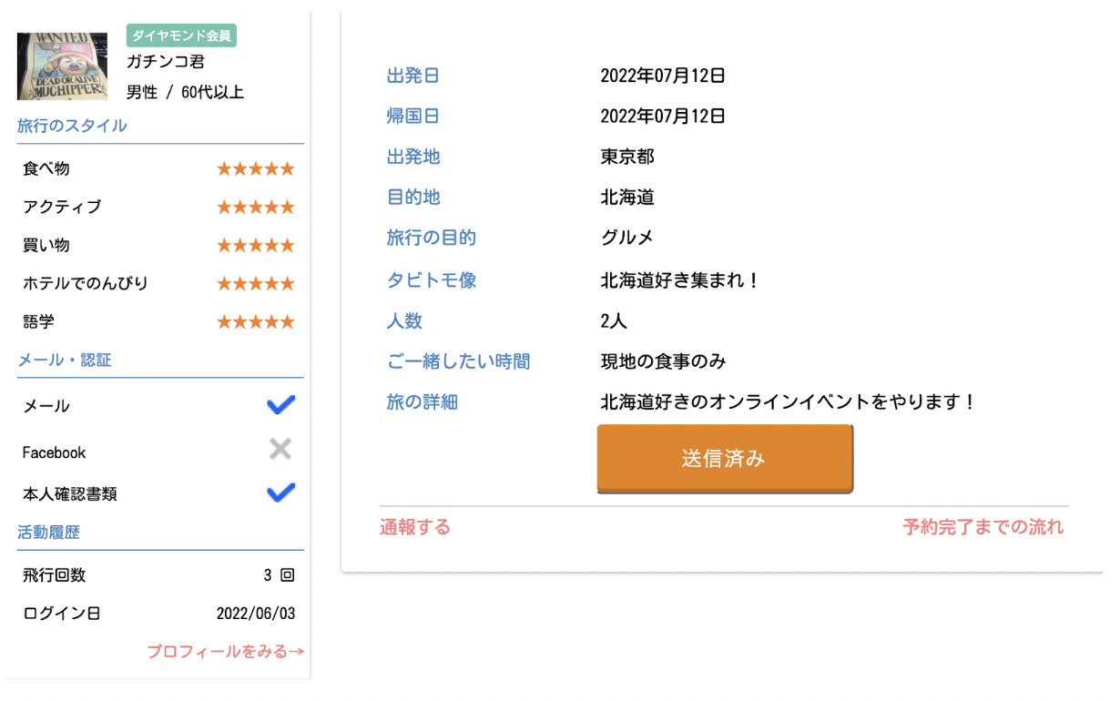This screenshot has width=1120, height=701.
Task: Click the ダイヤモンド会員 badge
Action: tap(181, 36)
